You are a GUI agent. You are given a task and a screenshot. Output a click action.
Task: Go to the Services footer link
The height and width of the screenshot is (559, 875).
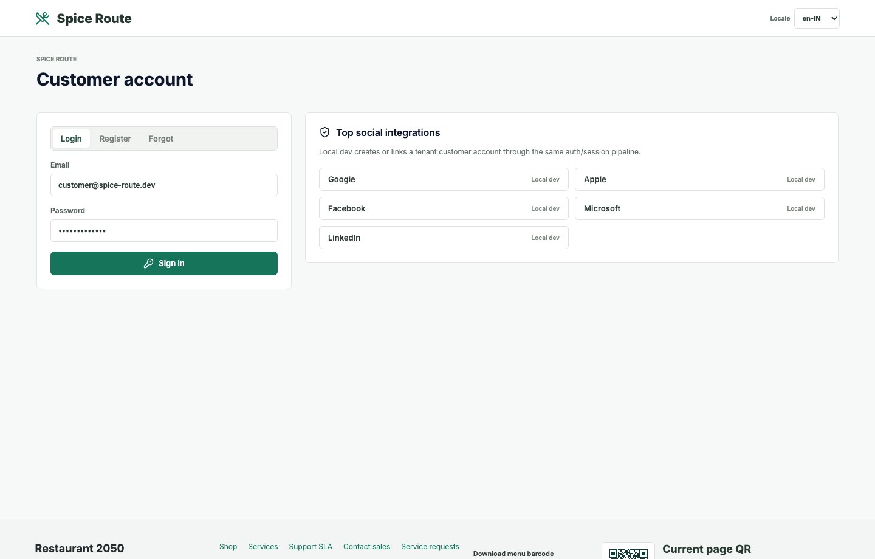(263, 547)
